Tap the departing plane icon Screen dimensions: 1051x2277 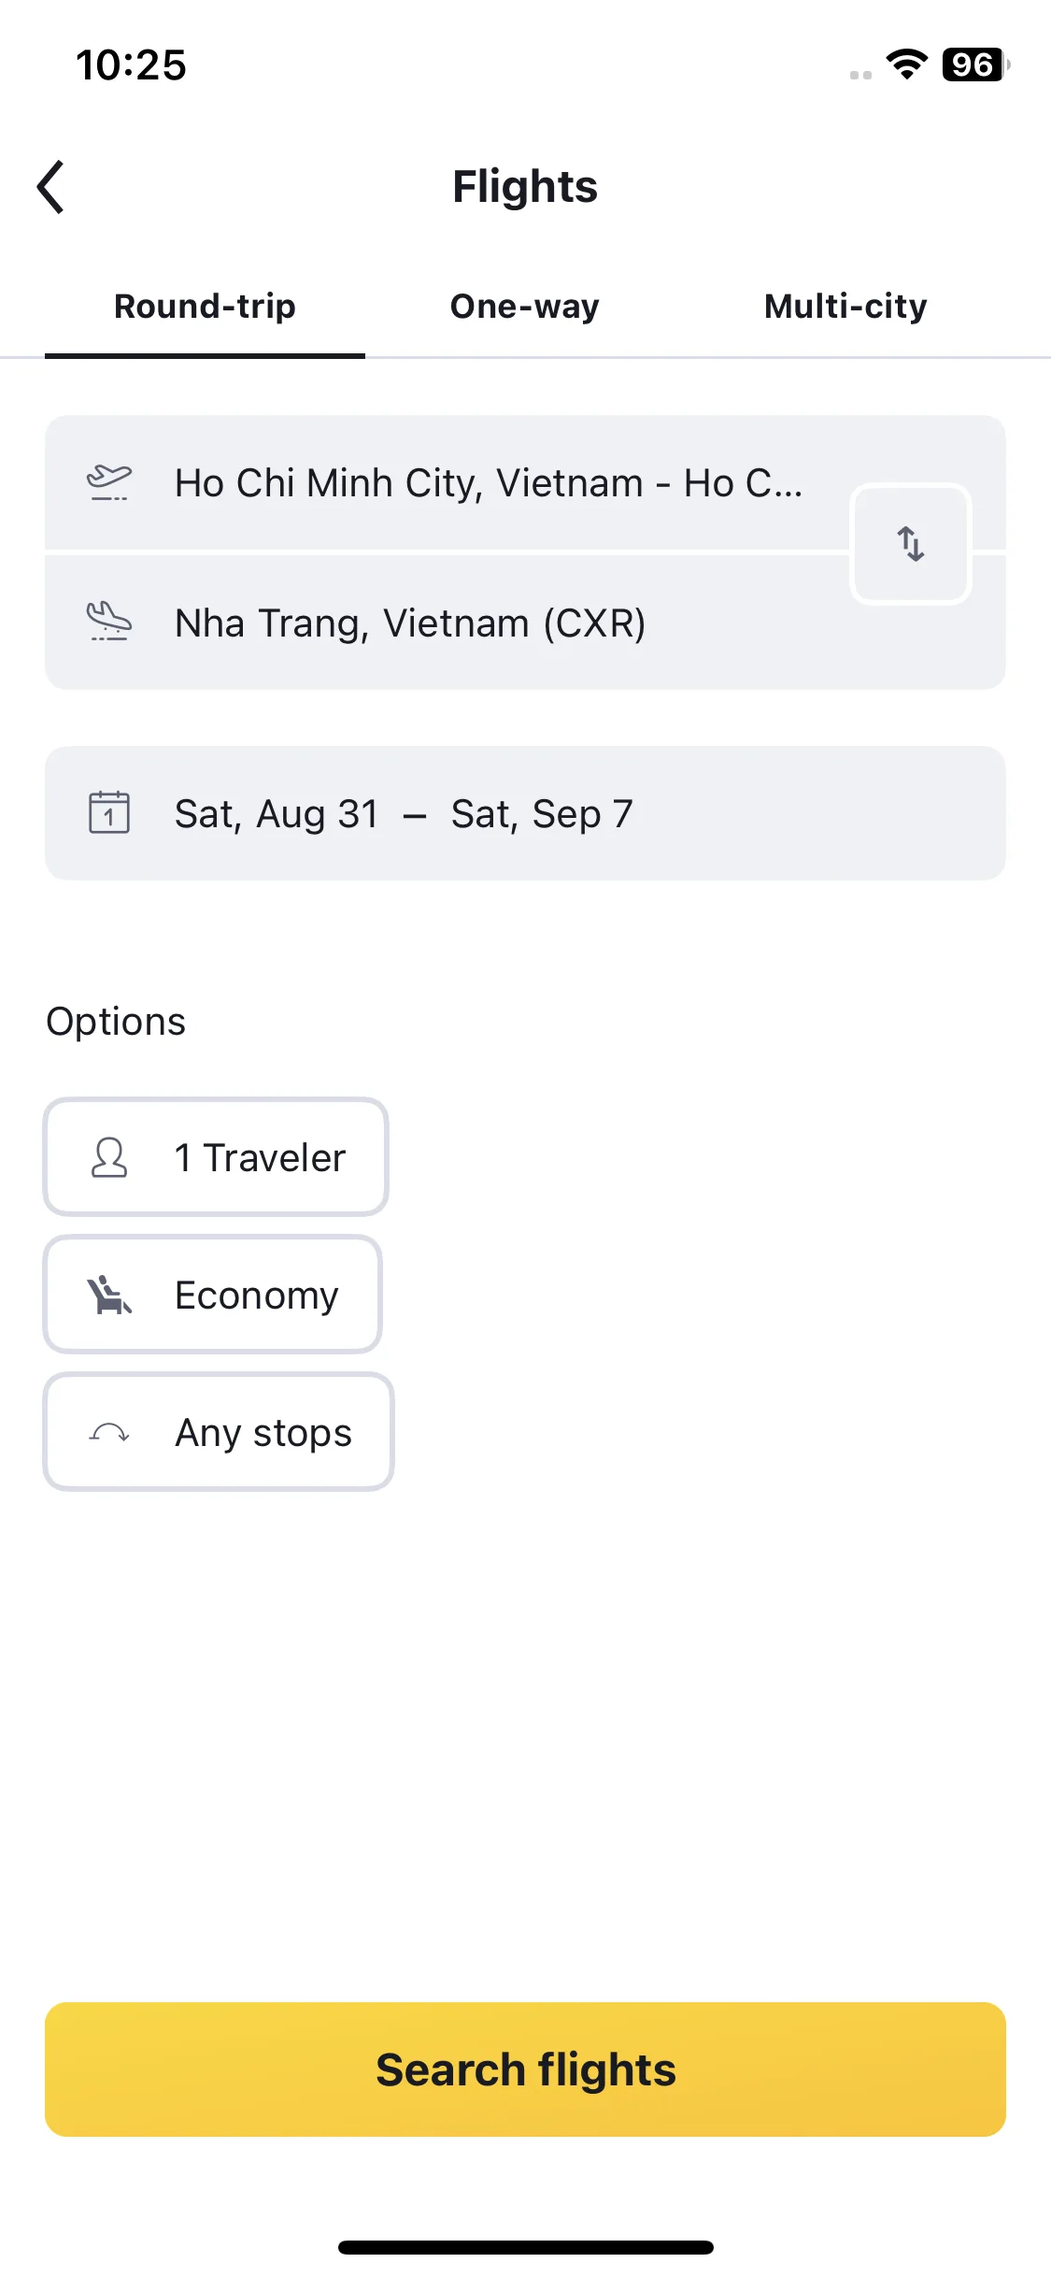109,483
